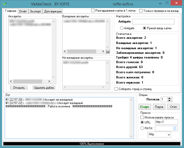This screenshot has width=184, height=148.
Task: Click the Открыть button
Action: [19, 88]
